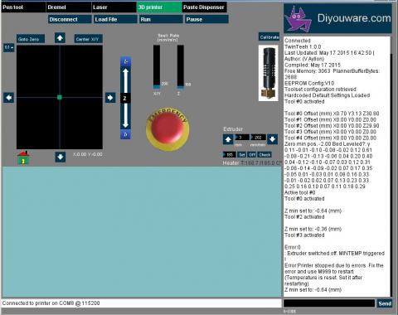Hit the red Emergency stop button

pos(167,129)
